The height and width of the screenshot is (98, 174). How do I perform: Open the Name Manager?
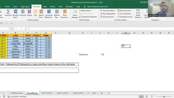(x=75, y=14)
